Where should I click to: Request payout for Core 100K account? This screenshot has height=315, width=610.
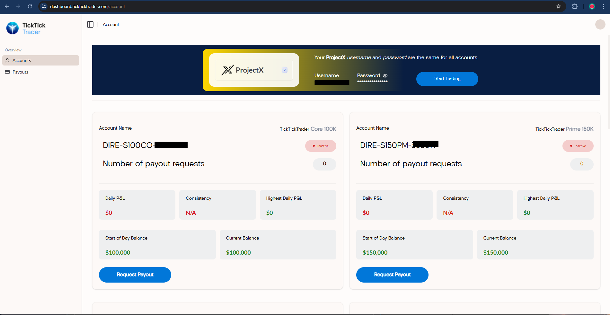(135, 275)
